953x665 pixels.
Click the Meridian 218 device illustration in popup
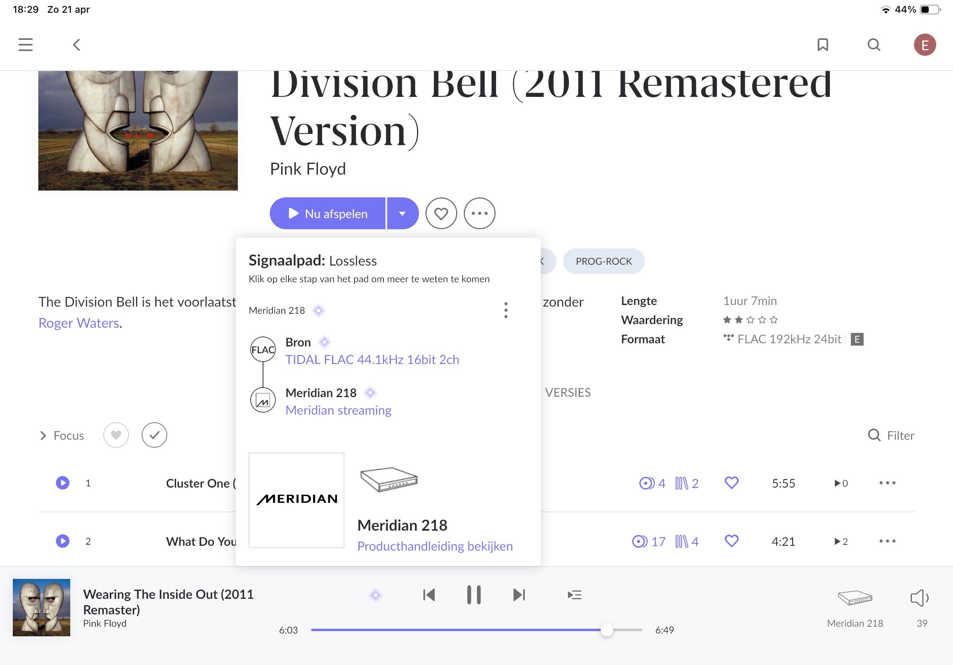[x=389, y=480]
